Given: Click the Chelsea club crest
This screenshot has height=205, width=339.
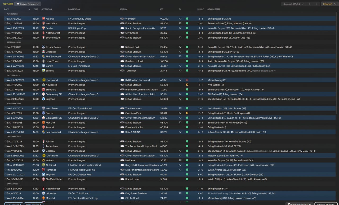Looking at the screenshot, I should pyautogui.click(x=43, y=151).
